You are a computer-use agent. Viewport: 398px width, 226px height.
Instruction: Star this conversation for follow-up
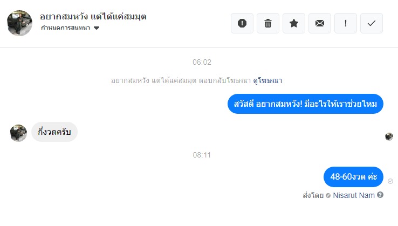[x=294, y=23]
